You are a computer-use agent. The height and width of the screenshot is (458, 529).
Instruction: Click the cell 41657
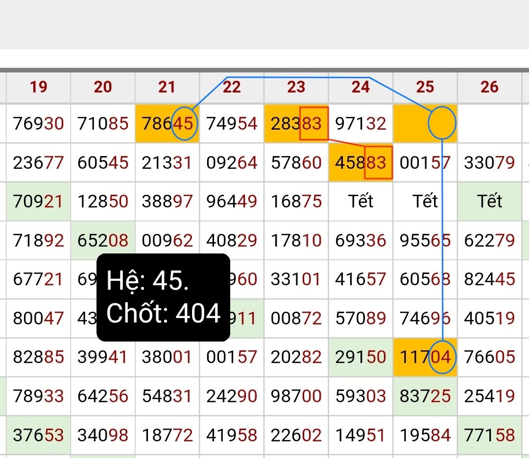click(361, 279)
